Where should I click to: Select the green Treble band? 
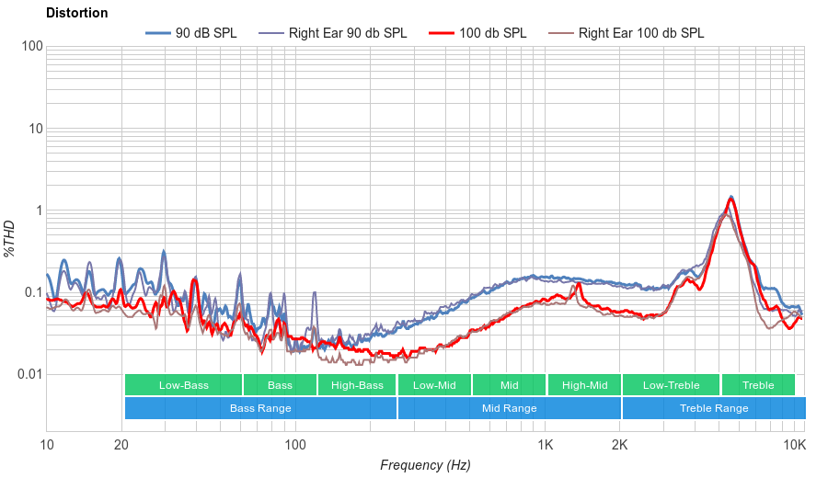[758, 385]
